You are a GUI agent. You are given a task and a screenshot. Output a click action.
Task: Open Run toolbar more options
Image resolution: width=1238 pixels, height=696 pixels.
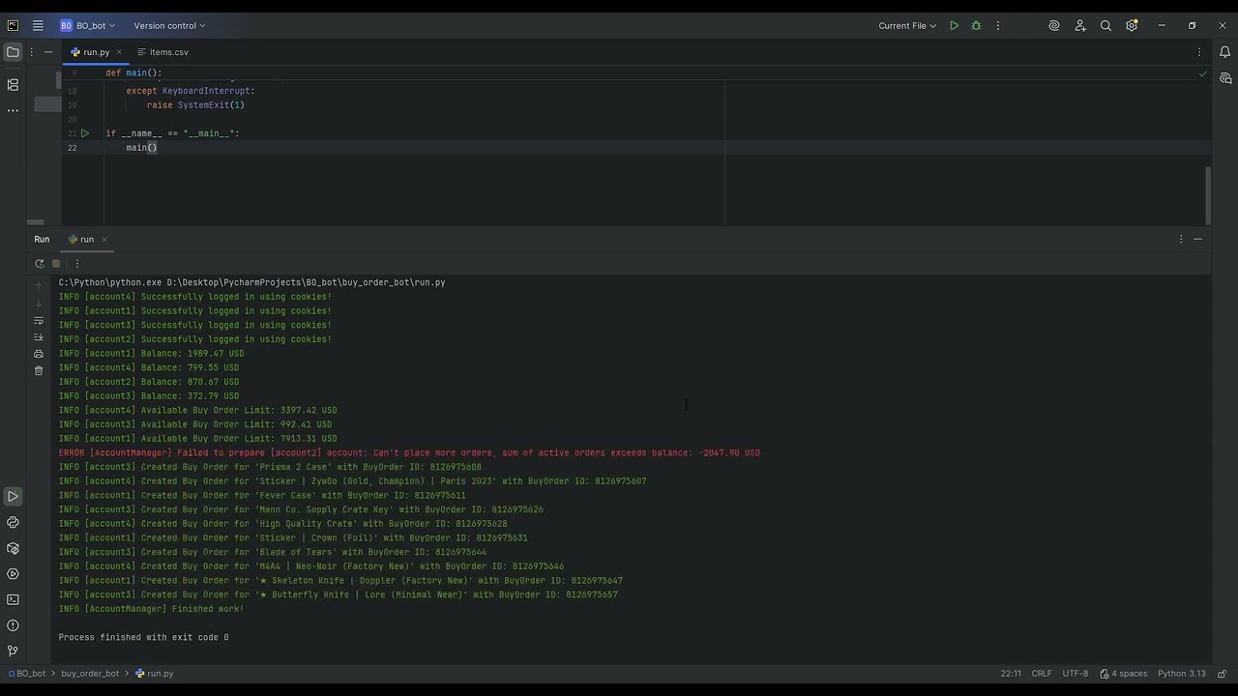(77, 264)
